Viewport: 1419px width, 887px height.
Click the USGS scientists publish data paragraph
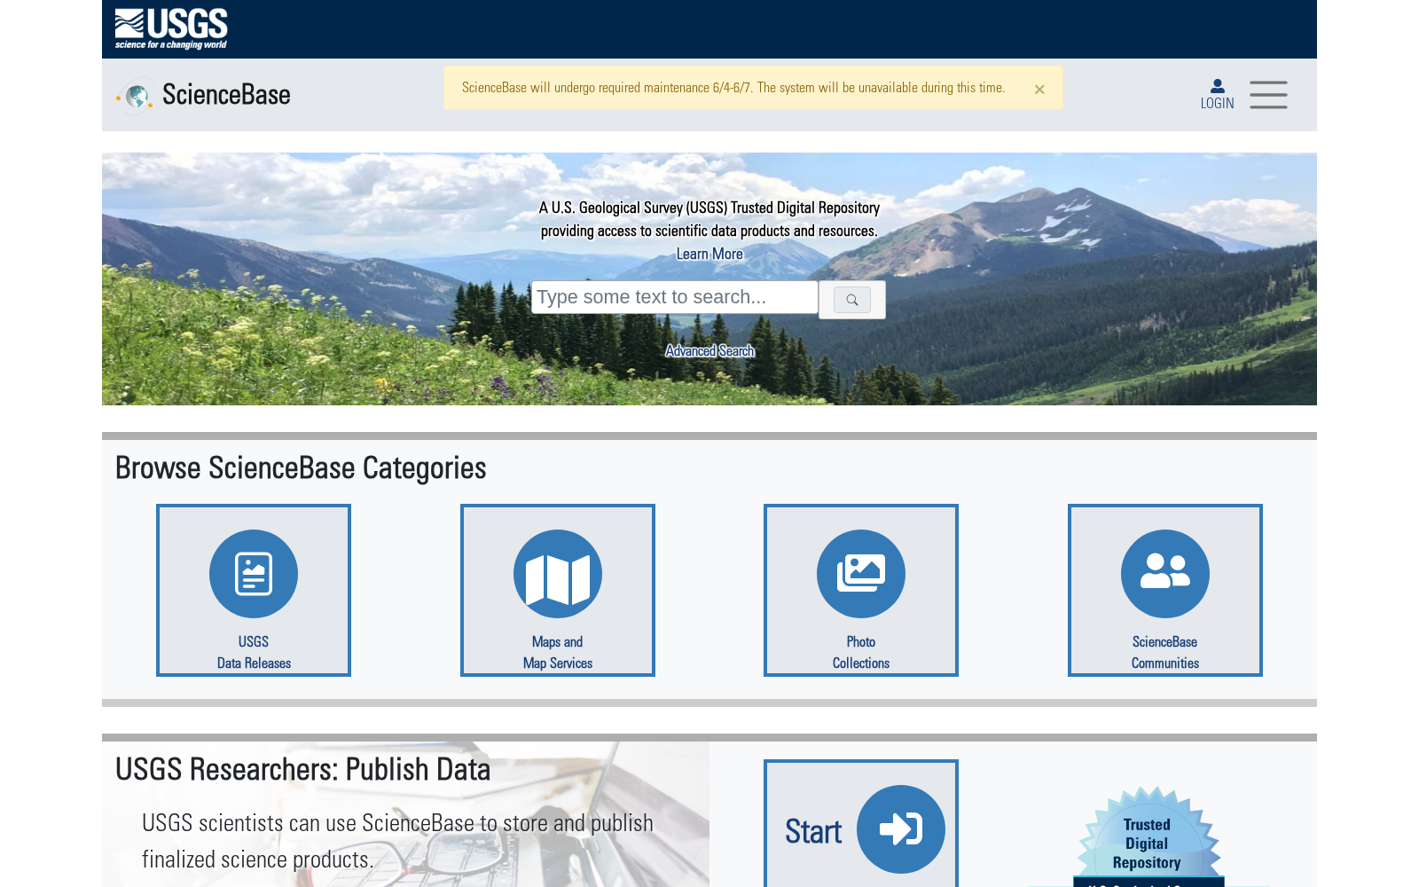point(397,841)
